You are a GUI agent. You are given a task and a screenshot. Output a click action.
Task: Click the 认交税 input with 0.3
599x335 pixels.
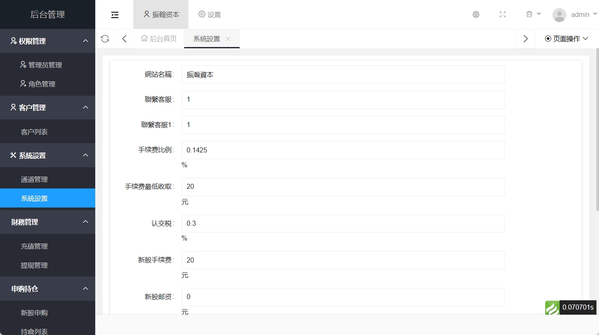[343, 224]
